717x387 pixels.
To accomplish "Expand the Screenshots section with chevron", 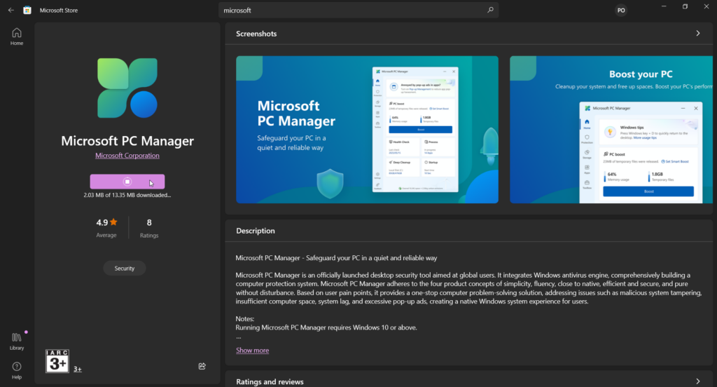I will [698, 34].
